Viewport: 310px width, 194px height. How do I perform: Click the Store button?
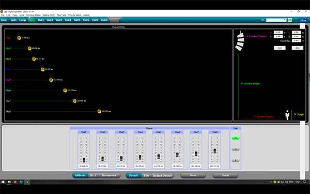[193, 175]
